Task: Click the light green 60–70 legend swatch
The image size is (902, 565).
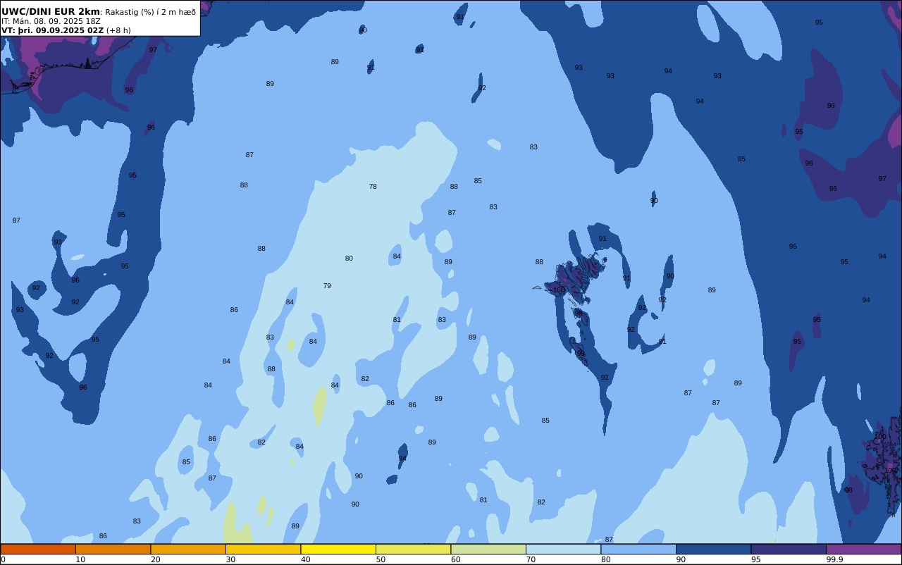Action: pyautogui.click(x=488, y=549)
